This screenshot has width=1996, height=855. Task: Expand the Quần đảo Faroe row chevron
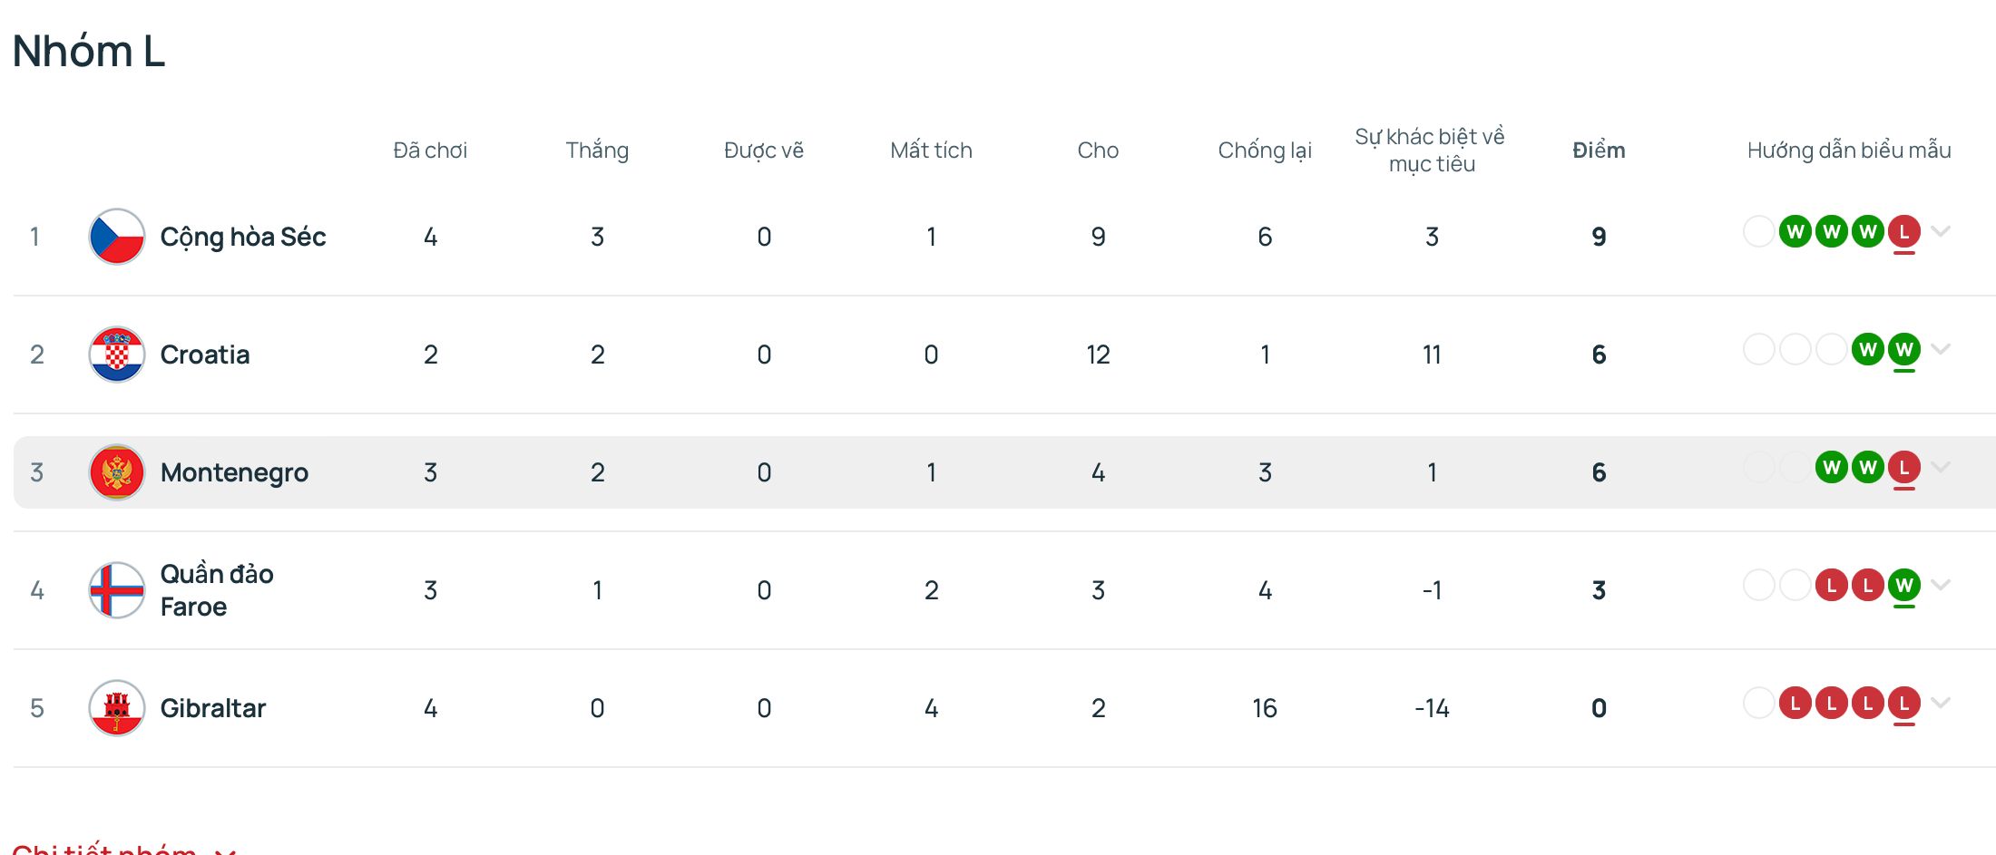(1941, 585)
